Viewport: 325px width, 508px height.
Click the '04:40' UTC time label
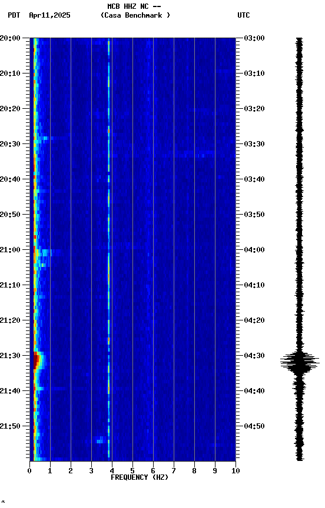[x=254, y=391]
